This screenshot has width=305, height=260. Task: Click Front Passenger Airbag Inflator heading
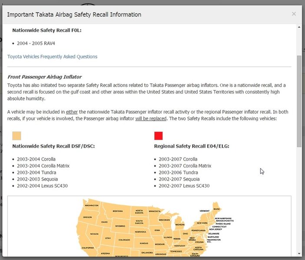pos(45,77)
